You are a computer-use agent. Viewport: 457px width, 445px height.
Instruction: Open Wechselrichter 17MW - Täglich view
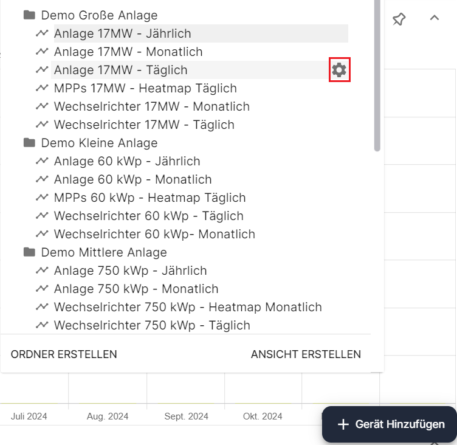coord(144,125)
